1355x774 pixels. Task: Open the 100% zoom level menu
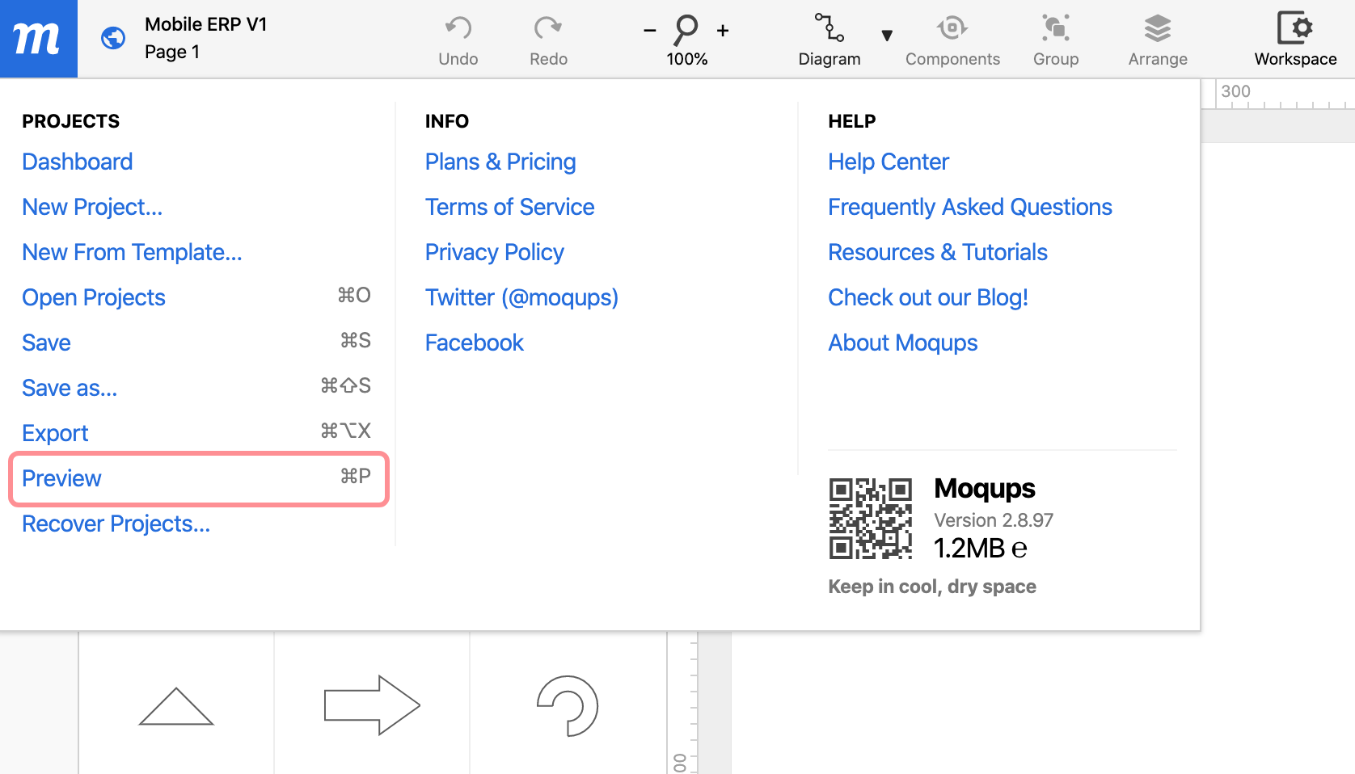tap(686, 59)
